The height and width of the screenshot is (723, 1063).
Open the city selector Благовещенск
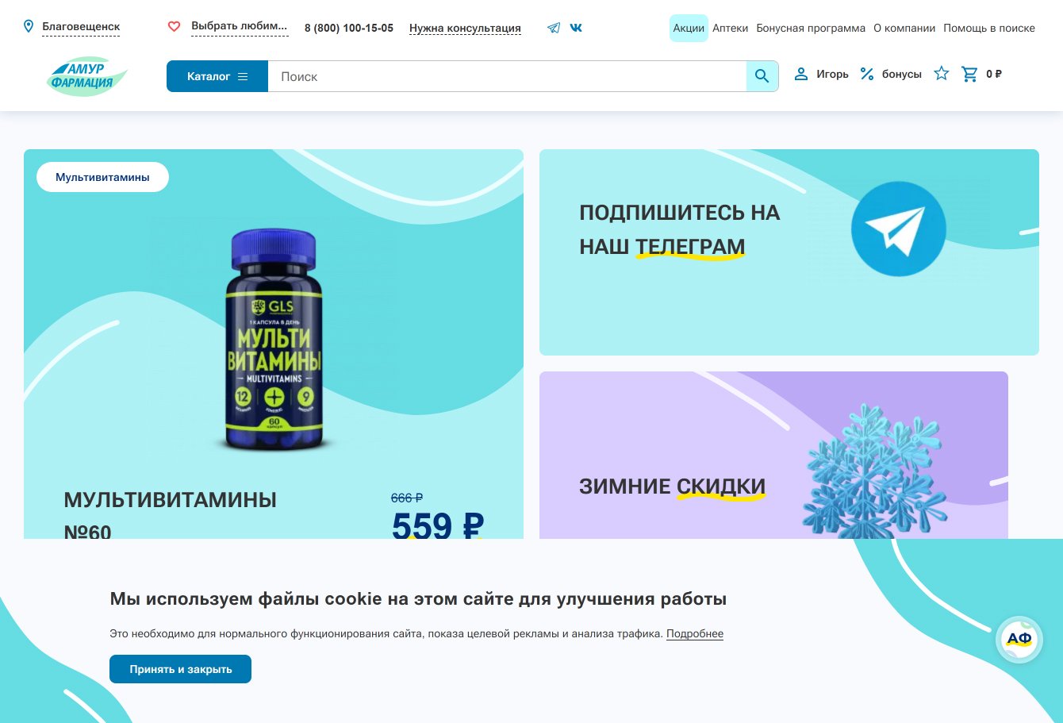coord(81,27)
